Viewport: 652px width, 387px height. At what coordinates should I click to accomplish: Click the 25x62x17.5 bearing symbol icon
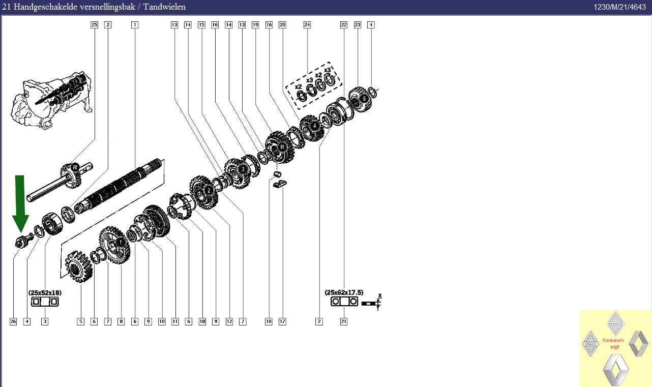(x=344, y=302)
